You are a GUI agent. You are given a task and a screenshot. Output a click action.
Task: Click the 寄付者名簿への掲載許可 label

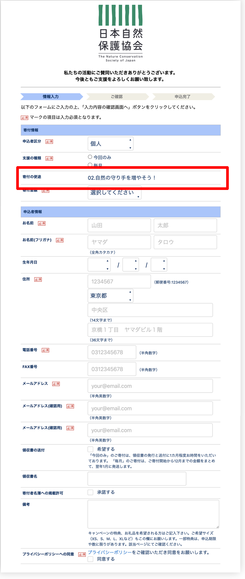click(43, 493)
